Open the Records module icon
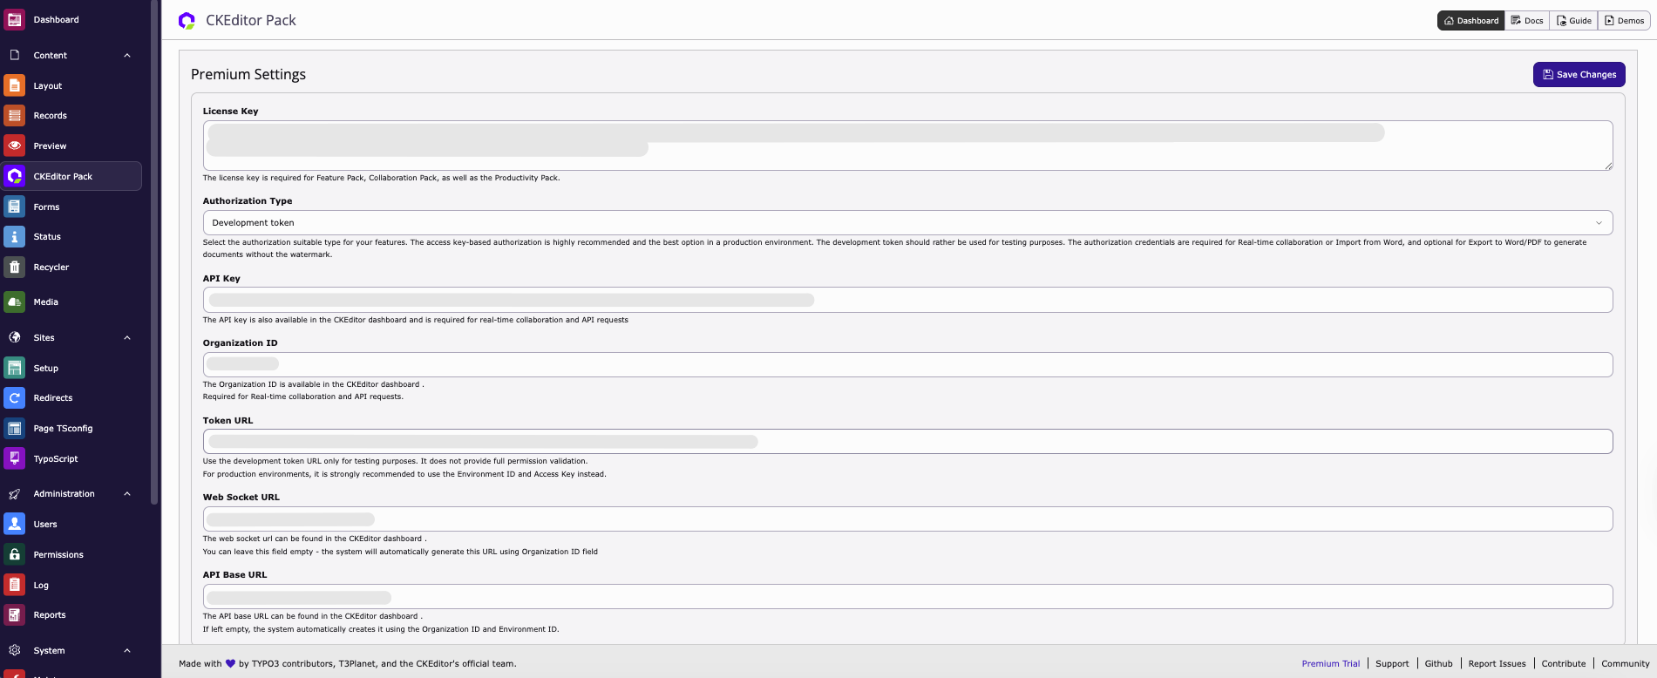 tap(15, 115)
